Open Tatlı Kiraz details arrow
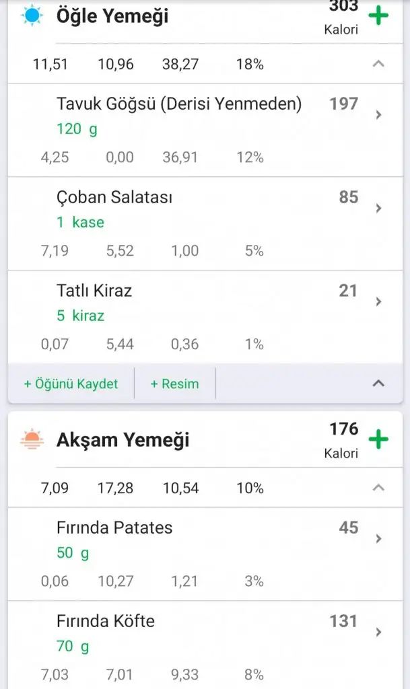The height and width of the screenshot is (689, 410). [378, 302]
